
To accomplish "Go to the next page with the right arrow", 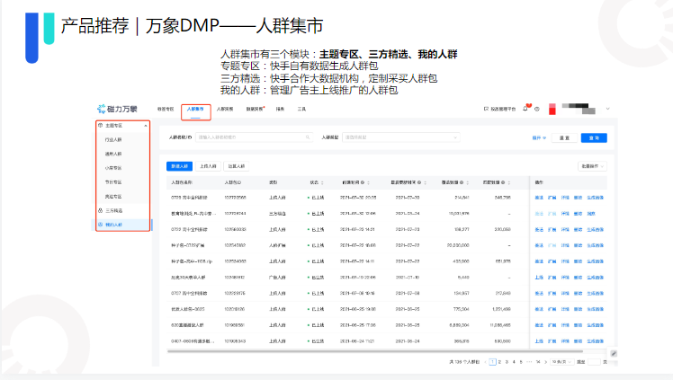I will 545,362.
